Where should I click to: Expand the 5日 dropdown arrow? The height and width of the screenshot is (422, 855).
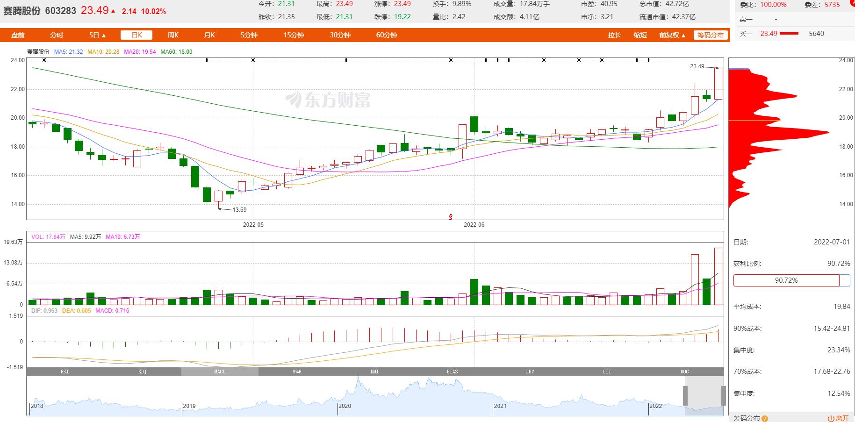pos(104,35)
